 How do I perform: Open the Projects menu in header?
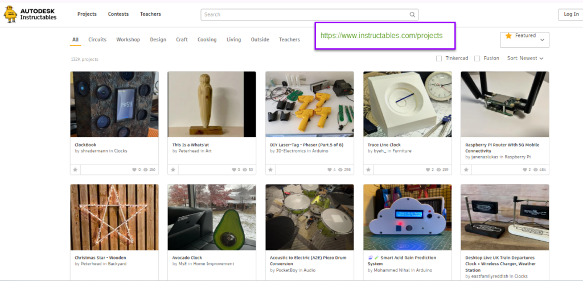pyautogui.click(x=87, y=14)
